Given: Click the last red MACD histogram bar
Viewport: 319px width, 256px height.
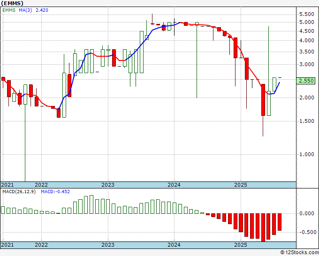Looking at the screenshot, I should click(280, 222).
